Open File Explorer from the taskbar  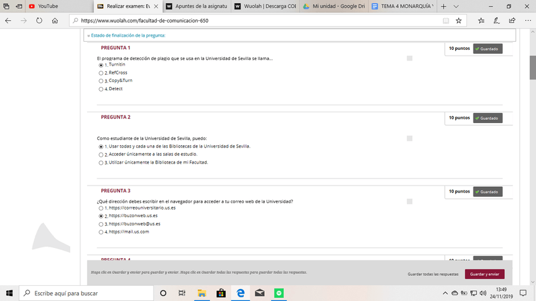[x=202, y=293]
